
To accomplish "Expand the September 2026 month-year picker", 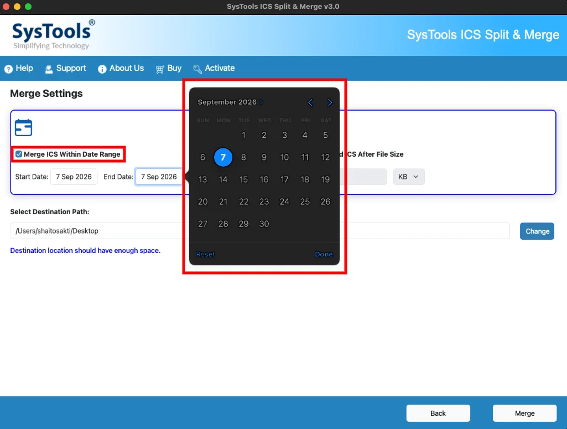I will (x=230, y=102).
